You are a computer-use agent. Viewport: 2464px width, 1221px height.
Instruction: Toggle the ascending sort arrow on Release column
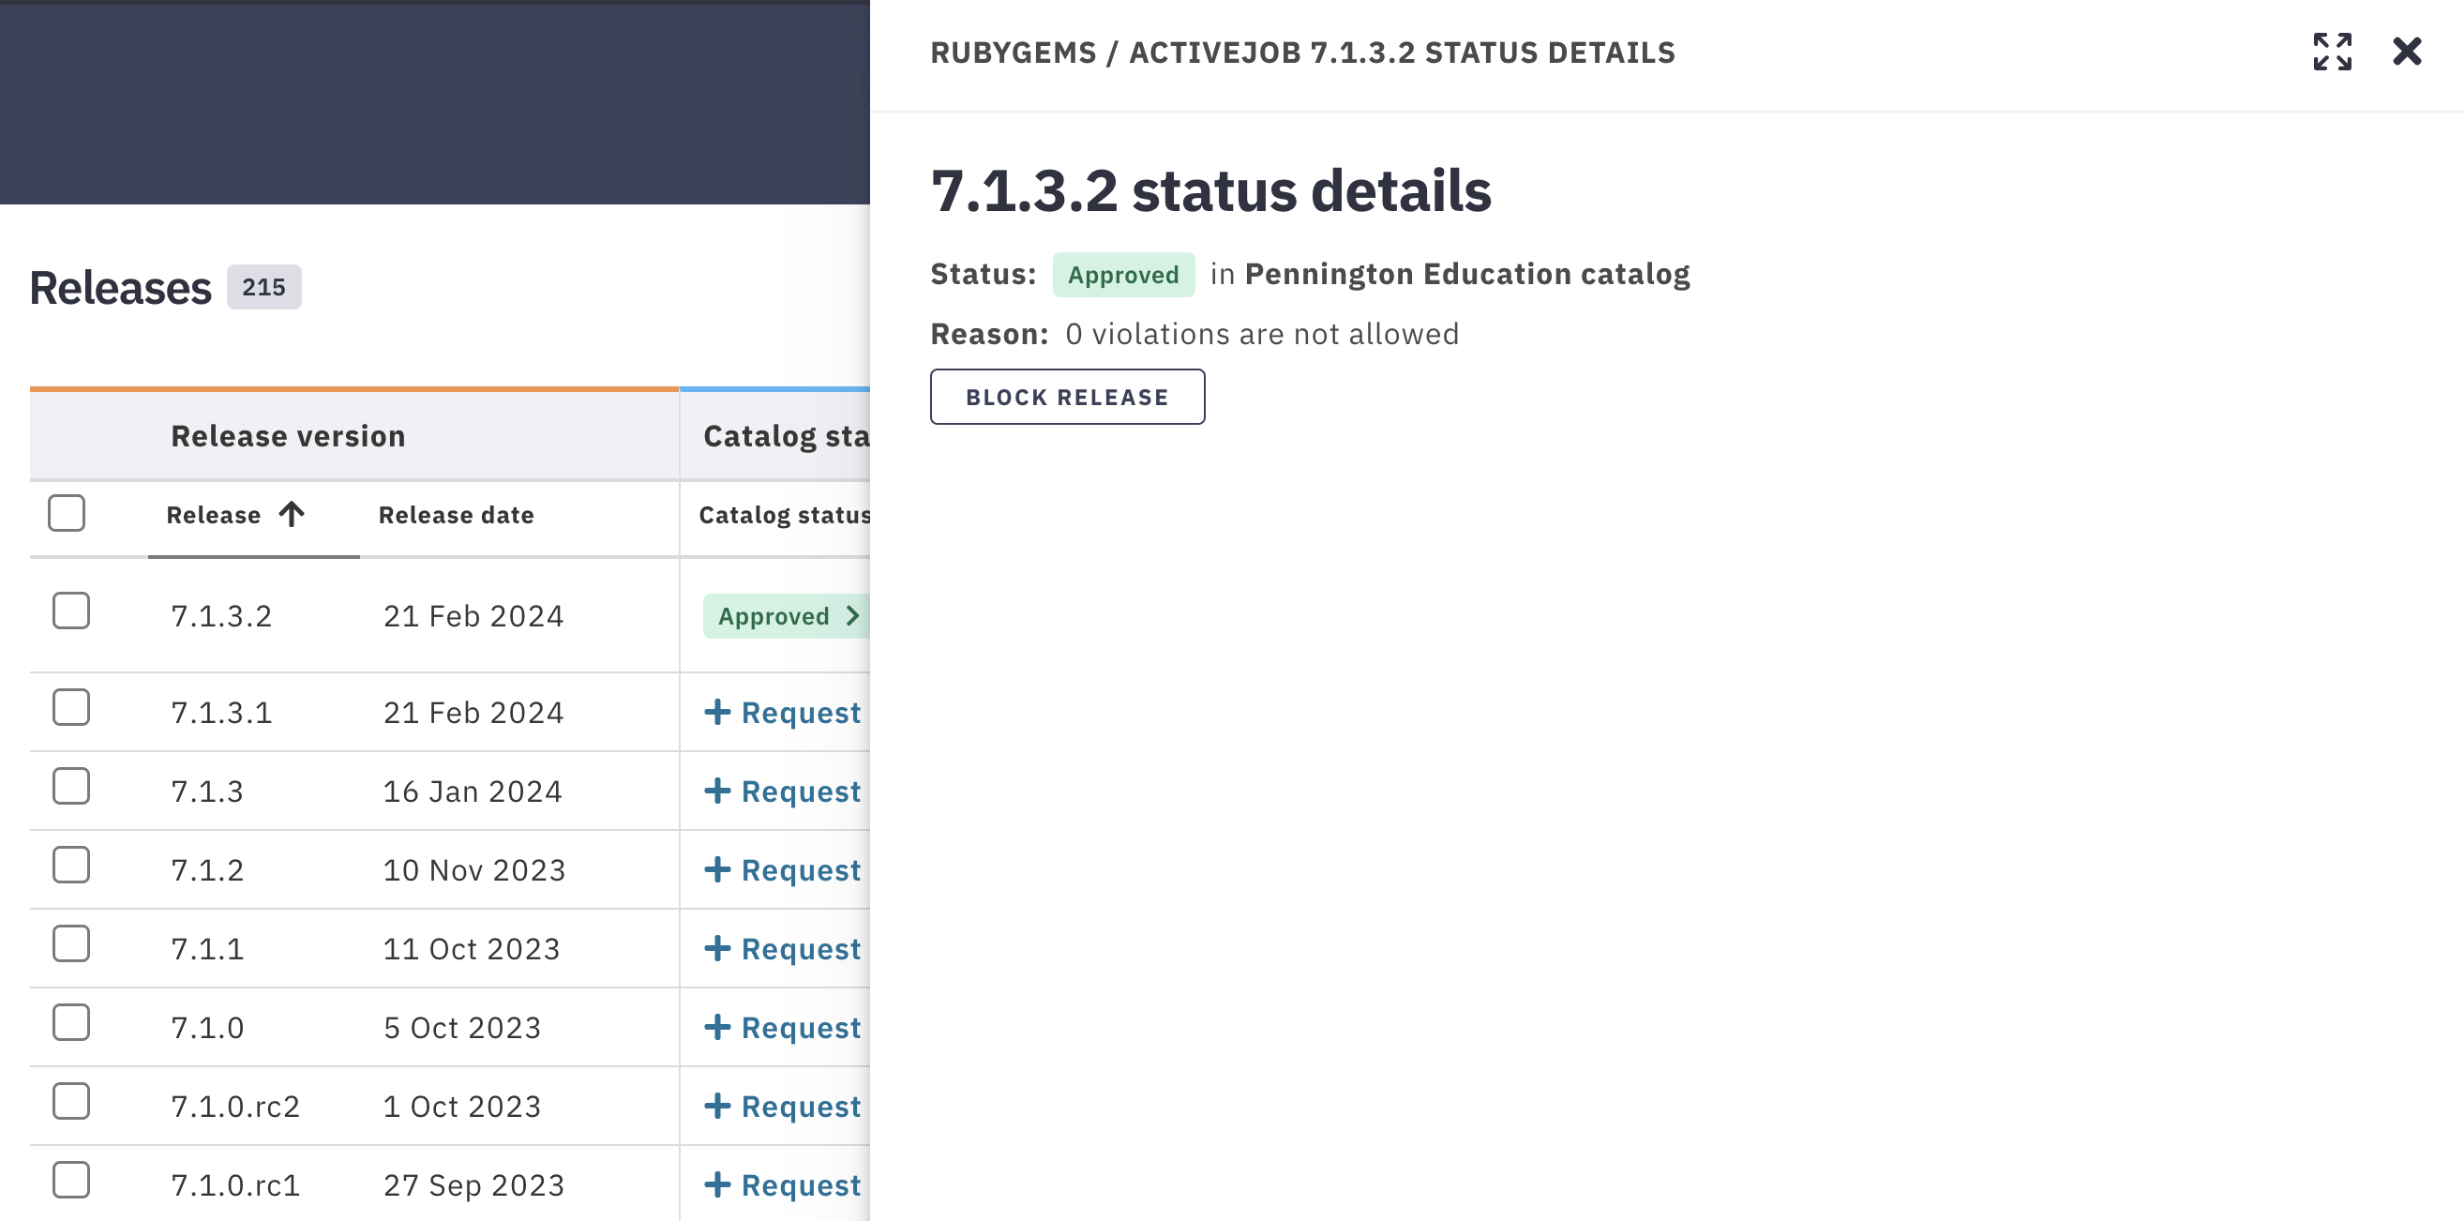coord(291,514)
